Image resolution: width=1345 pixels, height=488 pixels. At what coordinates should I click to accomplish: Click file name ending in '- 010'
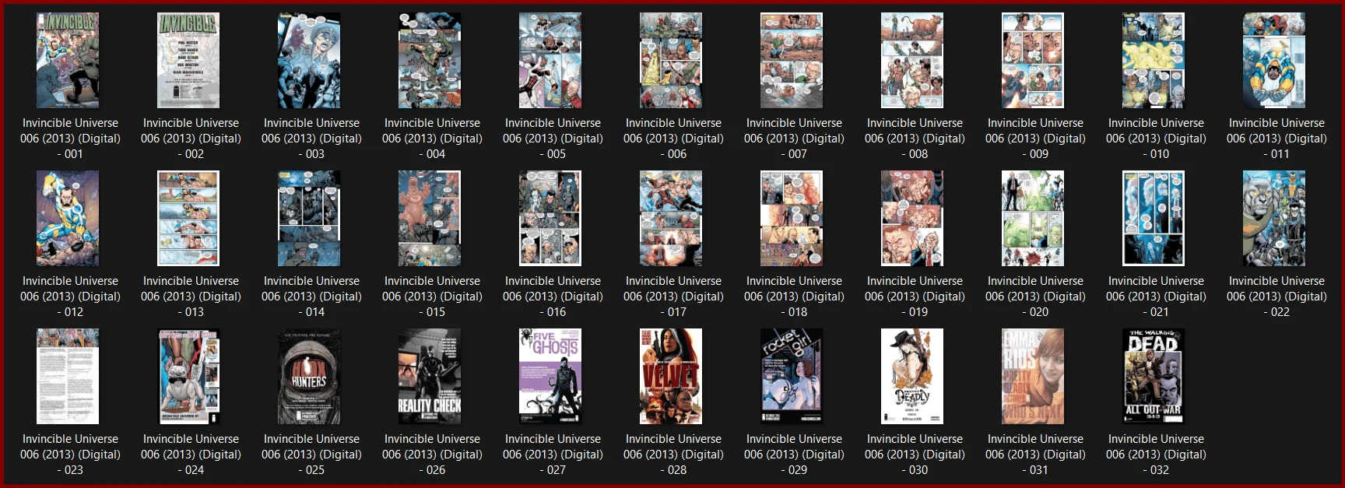click(1156, 139)
